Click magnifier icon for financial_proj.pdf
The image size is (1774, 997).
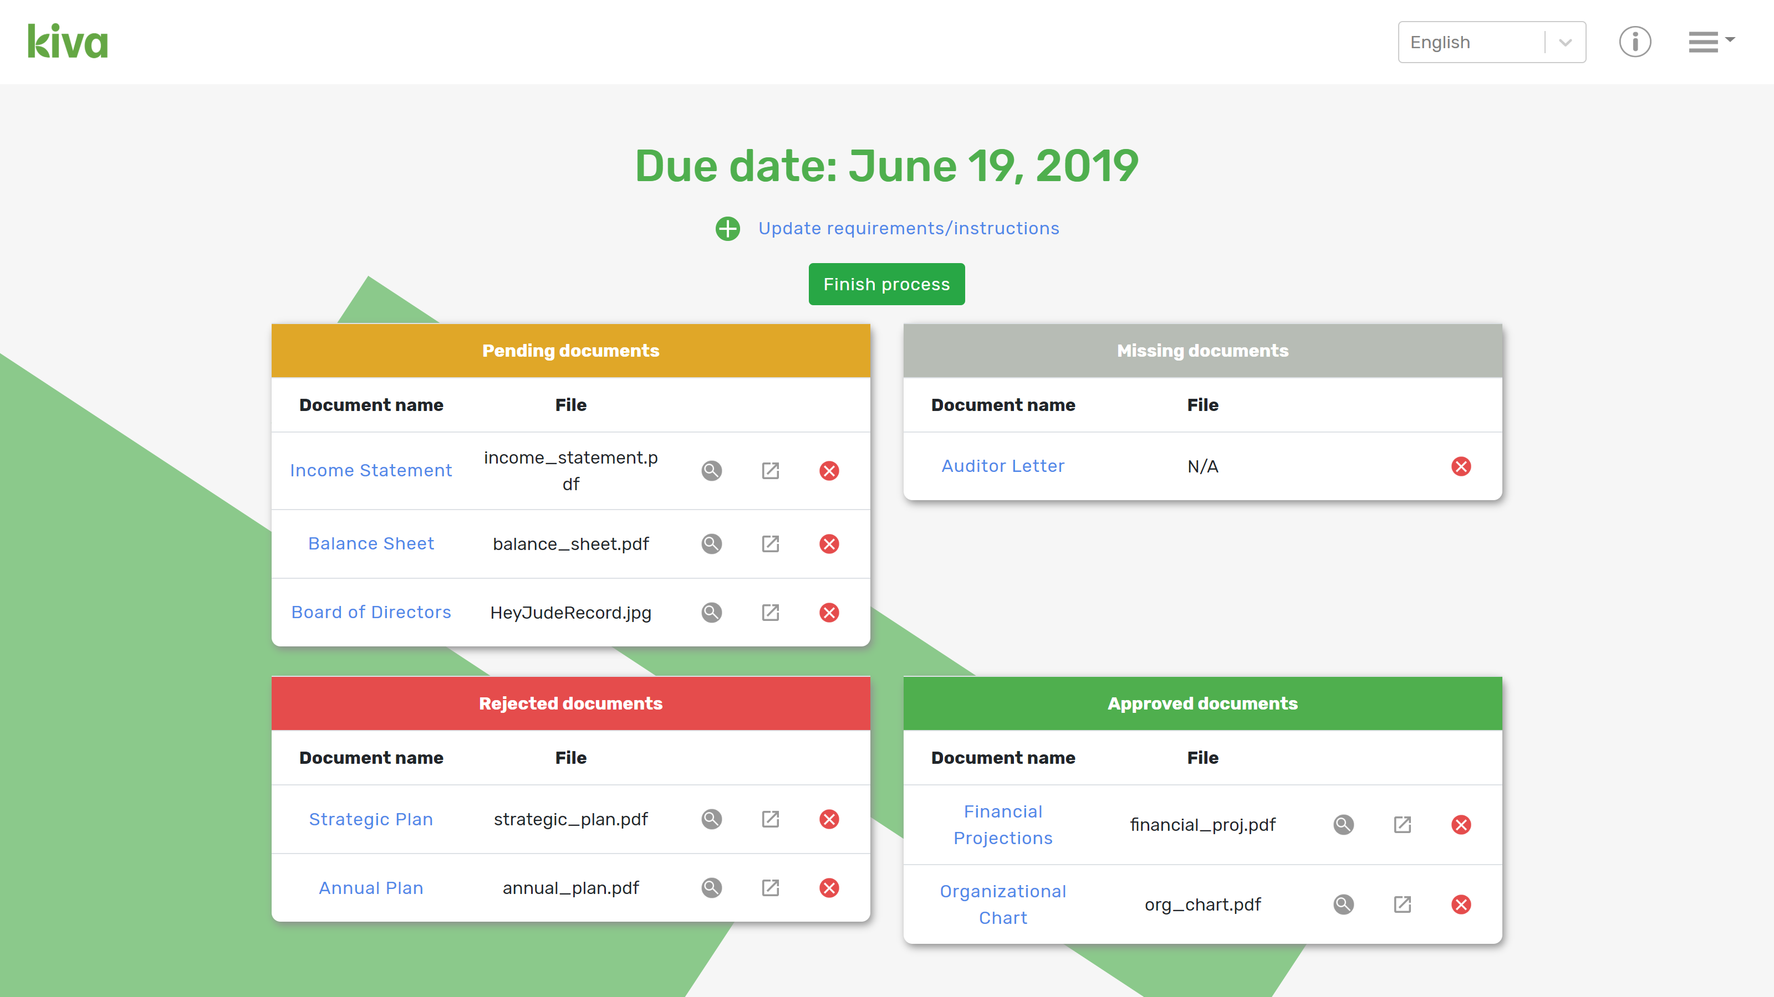[1343, 824]
